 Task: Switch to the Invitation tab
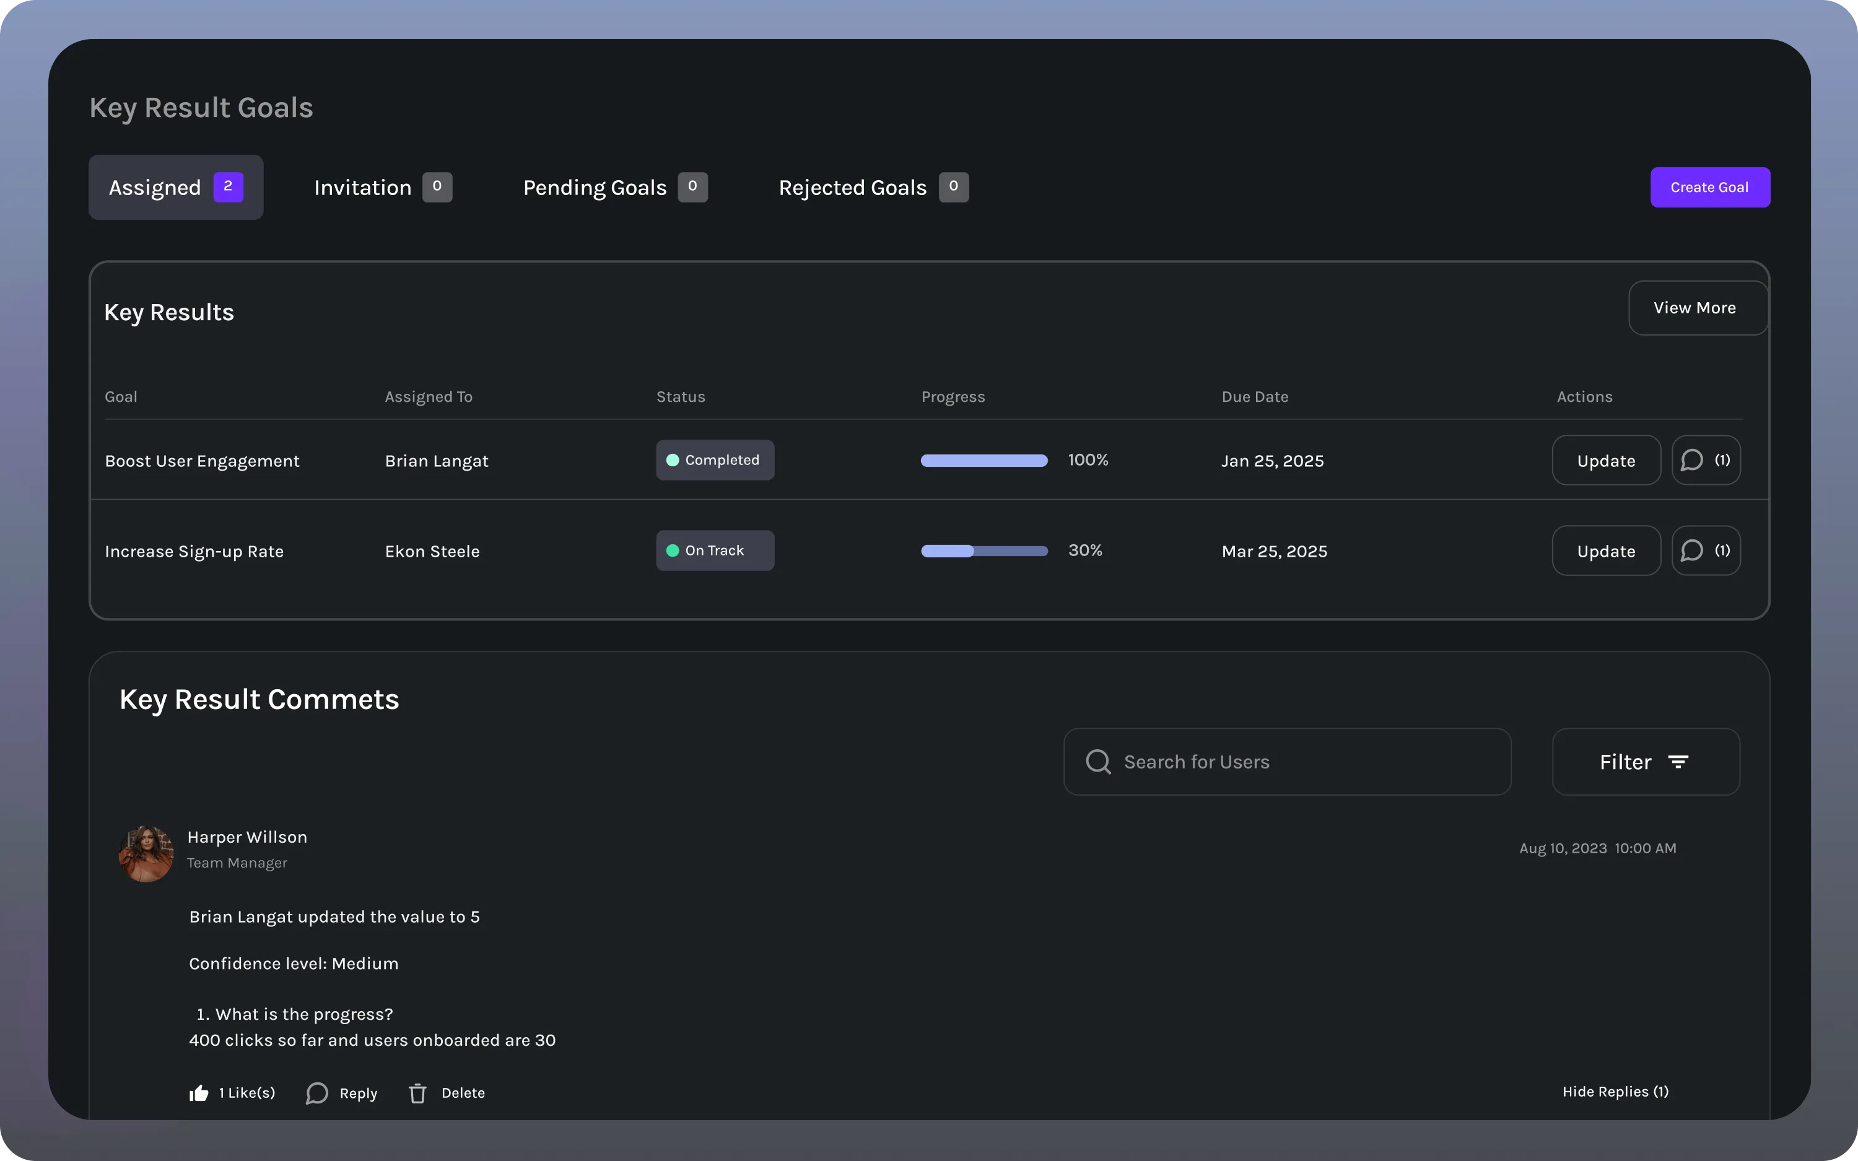(x=382, y=188)
